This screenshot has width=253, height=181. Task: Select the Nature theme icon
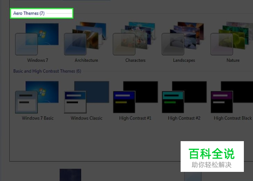[x=232, y=38]
